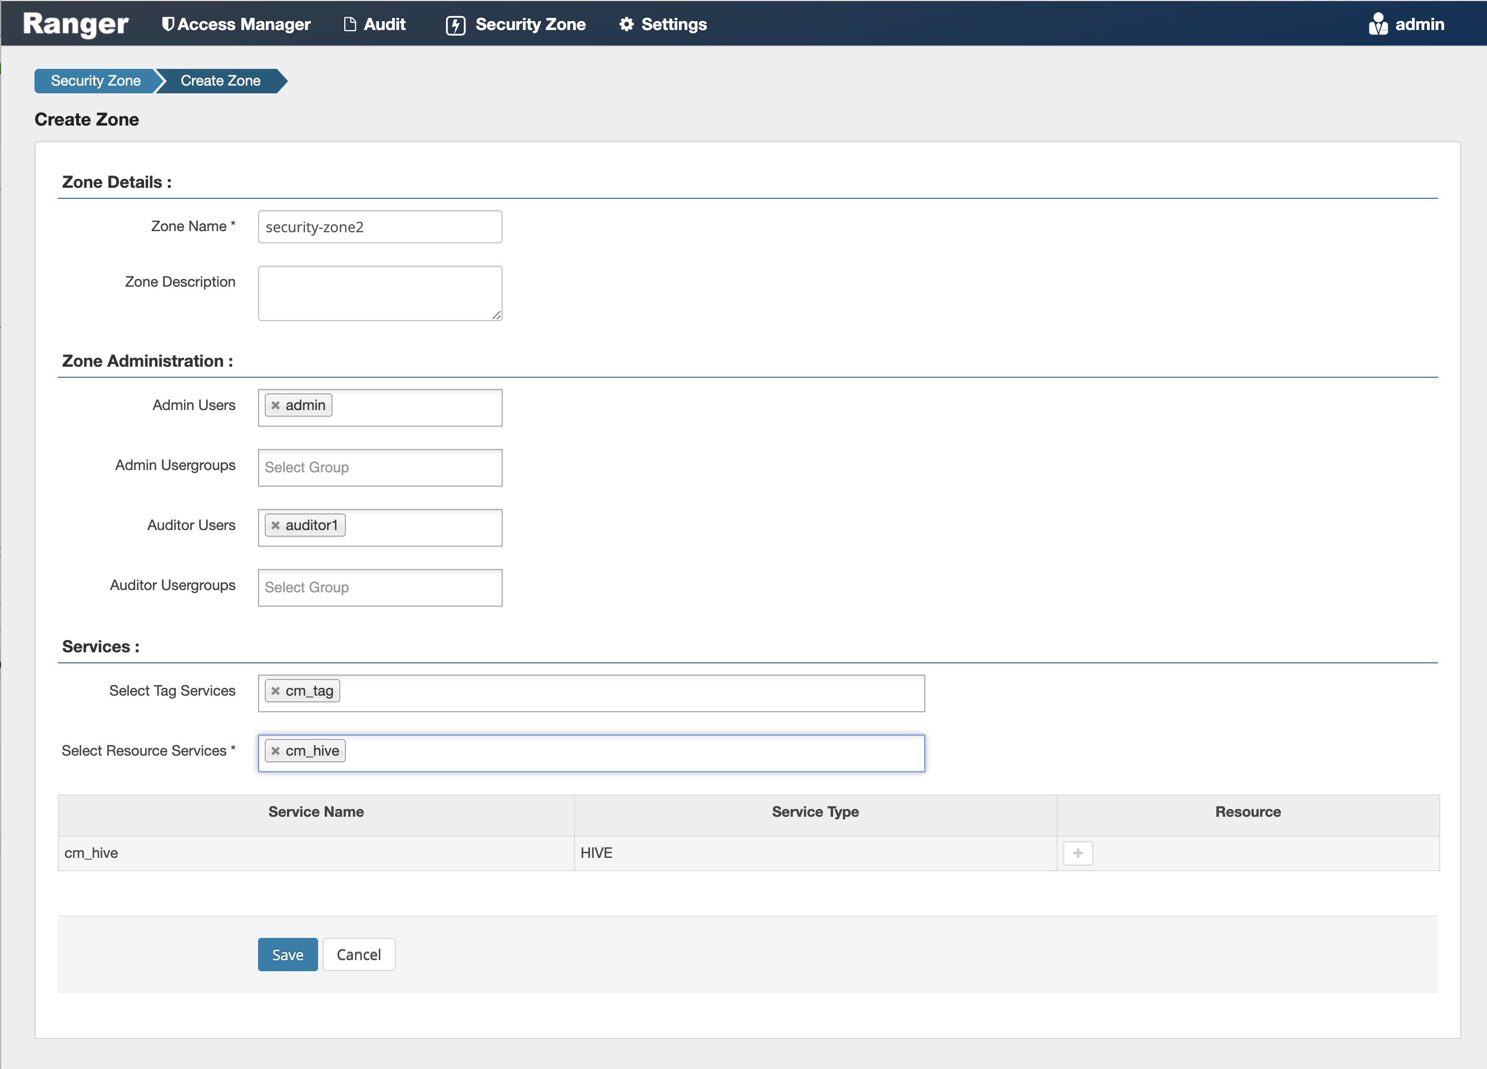Click the Access Manager shield icon
The image size is (1487, 1069).
point(168,24)
